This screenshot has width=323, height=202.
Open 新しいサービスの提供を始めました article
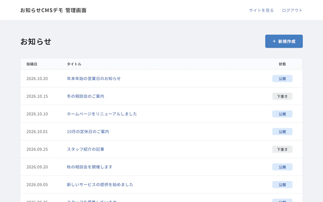point(100,185)
